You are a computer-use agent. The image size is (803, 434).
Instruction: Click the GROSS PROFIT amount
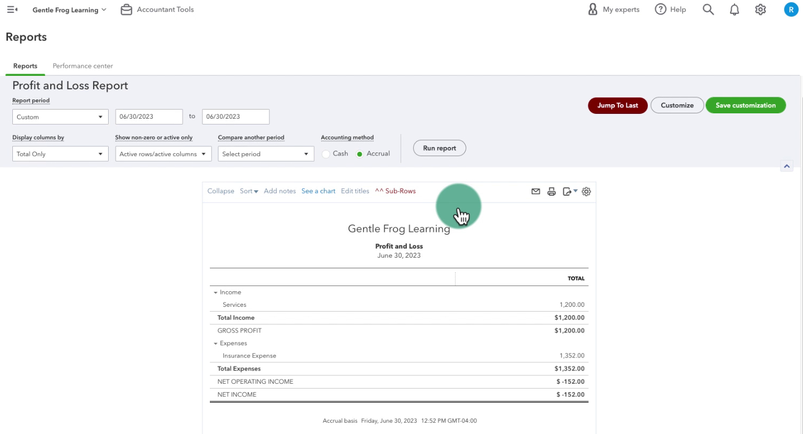pyautogui.click(x=570, y=330)
